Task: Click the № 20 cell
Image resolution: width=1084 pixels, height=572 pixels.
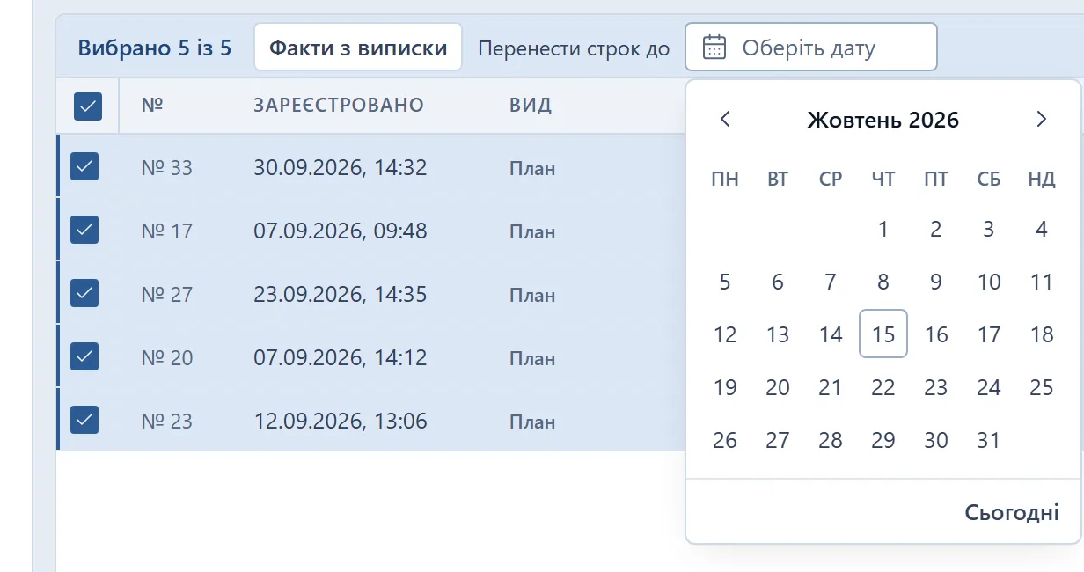Action: pos(166,357)
